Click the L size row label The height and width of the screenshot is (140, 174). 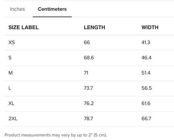click(x=10, y=88)
